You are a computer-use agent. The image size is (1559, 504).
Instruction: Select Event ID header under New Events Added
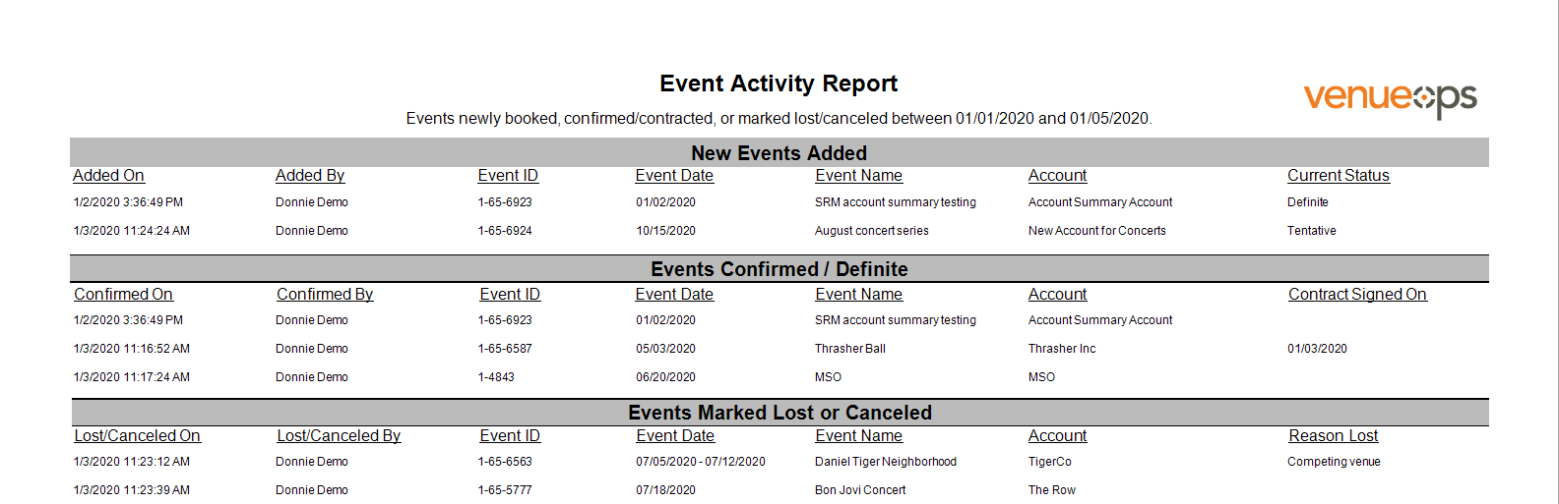pyautogui.click(x=508, y=176)
